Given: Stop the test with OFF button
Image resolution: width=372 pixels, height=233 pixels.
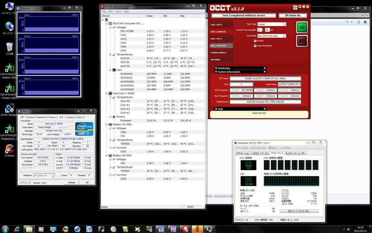Looking at the screenshot, I should pos(302,41).
